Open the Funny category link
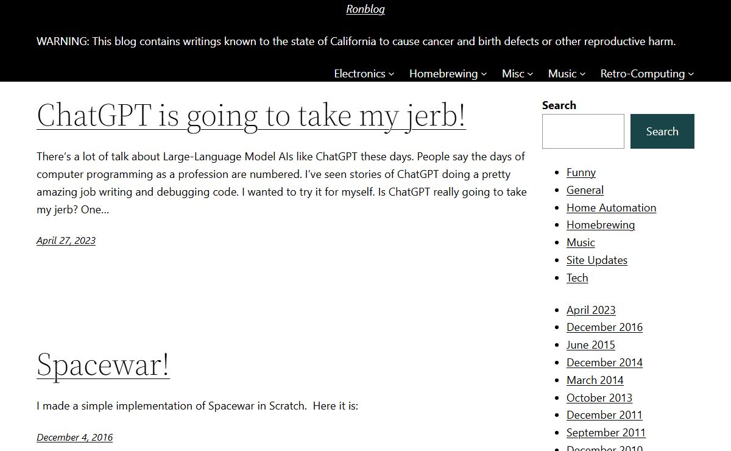 tap(581, 172)
